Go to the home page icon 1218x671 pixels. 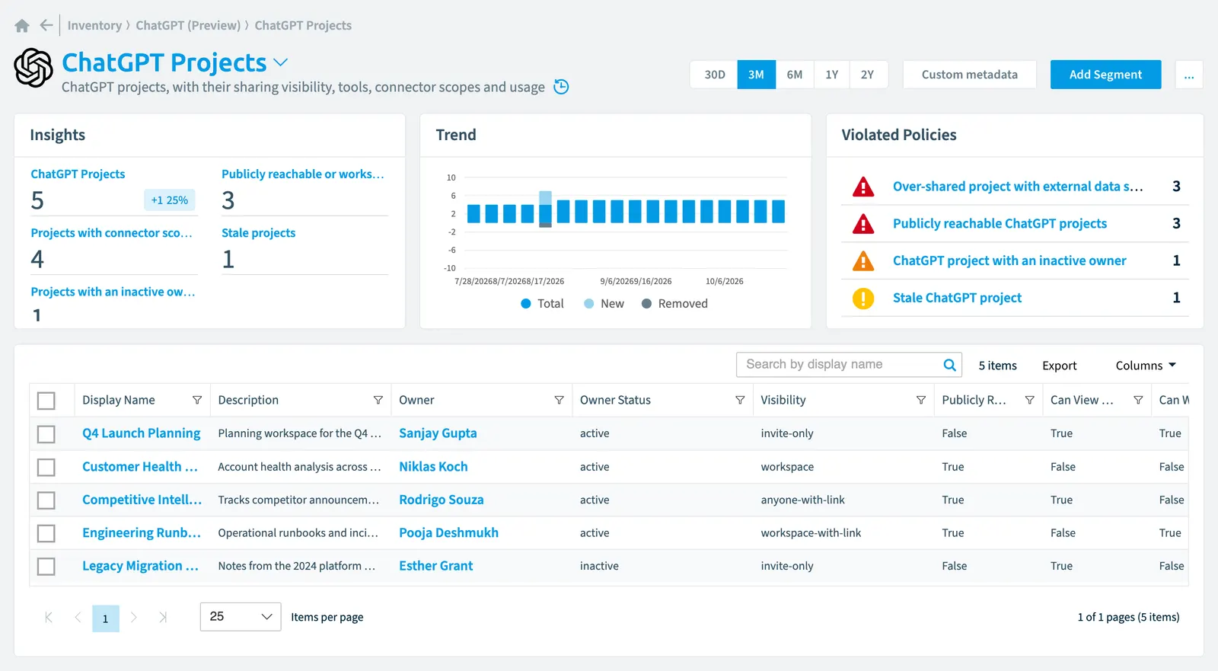coord(22,26)
